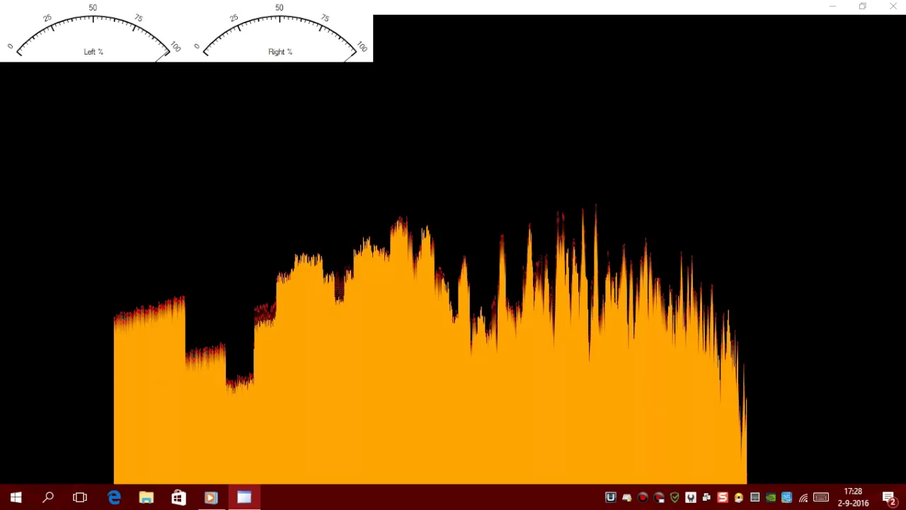906x510 pixels.
Task: Click the yellow disc tray icon
Action: [x=739, y=498]
